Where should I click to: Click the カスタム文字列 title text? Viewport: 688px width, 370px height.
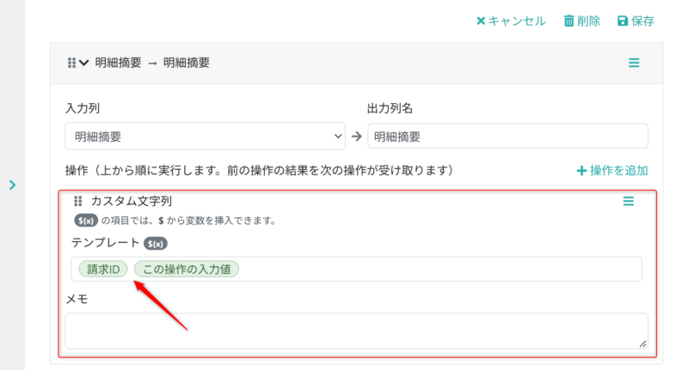pyautogui.click(x=131, y=201)
